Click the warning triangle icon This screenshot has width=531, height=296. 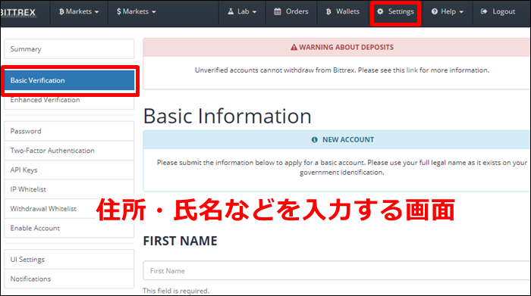click(294, 47)
